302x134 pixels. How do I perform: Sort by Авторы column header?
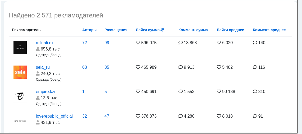click(89, 30)
